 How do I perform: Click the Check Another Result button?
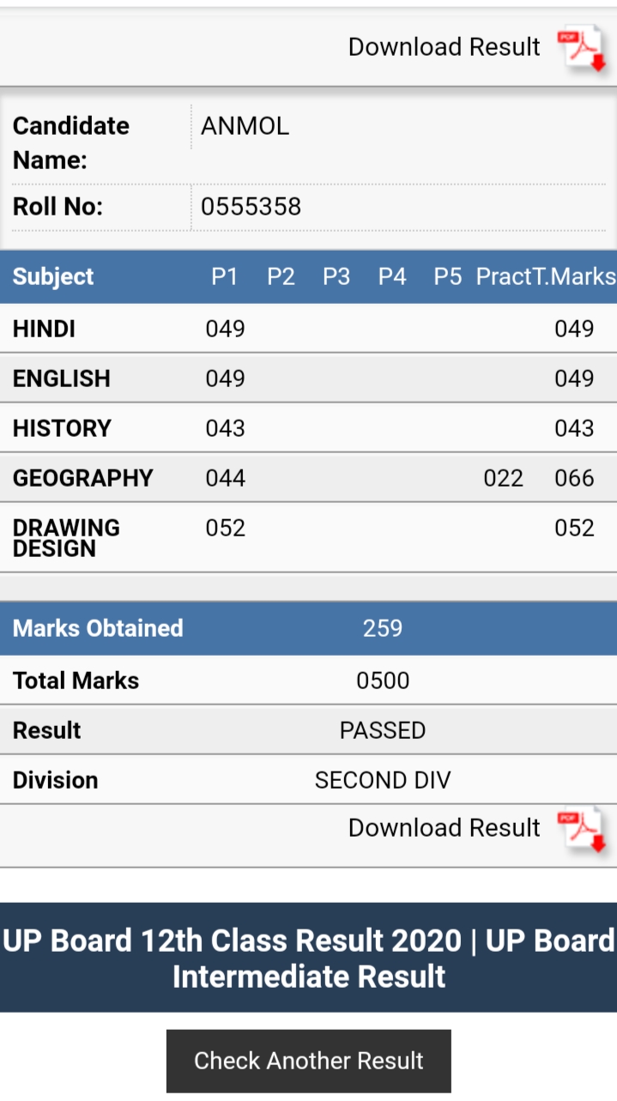click(309, 1061)
